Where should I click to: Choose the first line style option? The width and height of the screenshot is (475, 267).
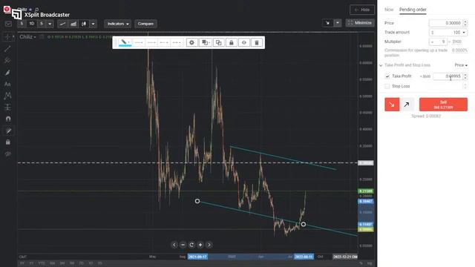click(x=139, y=43)
